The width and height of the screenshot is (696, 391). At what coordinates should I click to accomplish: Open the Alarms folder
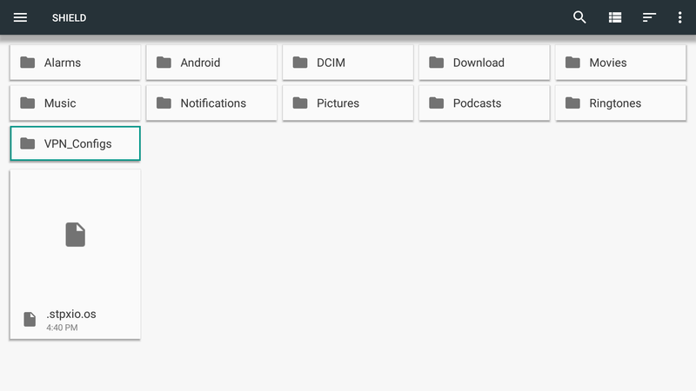tap(75, 63)
